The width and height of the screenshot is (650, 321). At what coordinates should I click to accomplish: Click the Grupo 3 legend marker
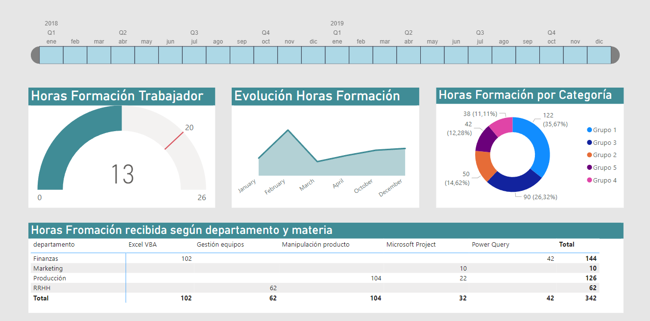pos(589,143)
